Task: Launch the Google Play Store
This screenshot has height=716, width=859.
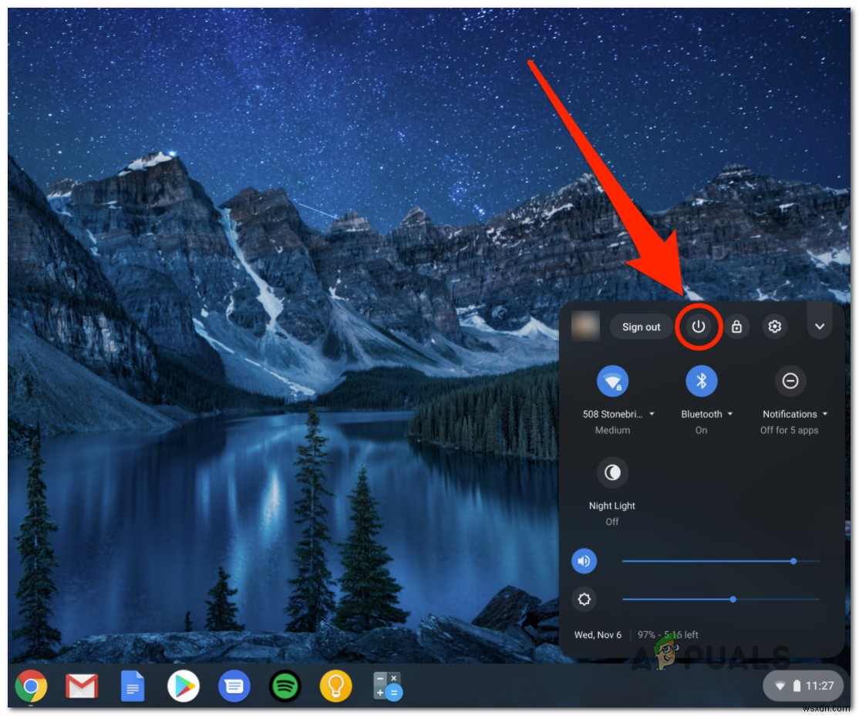Action: click(x=184, y=686)
